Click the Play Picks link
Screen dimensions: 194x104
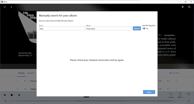click(174, 73)
